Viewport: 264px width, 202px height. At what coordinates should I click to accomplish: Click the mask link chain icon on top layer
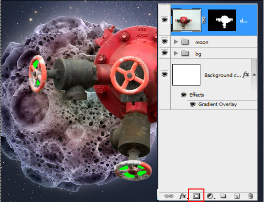point(204,20)
